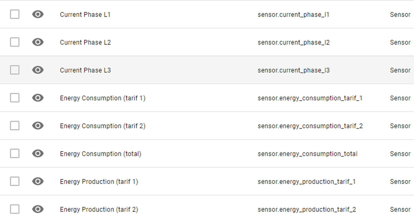This screenshot has width=414, height=218.
Task: Click the eye icon for Current Phase L1
Action: [38, 14]
